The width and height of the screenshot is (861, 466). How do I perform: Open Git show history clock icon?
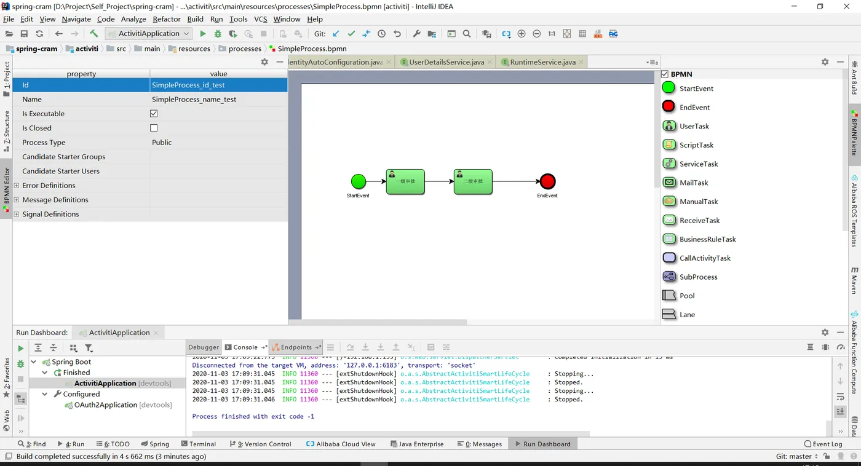(382, 34)
